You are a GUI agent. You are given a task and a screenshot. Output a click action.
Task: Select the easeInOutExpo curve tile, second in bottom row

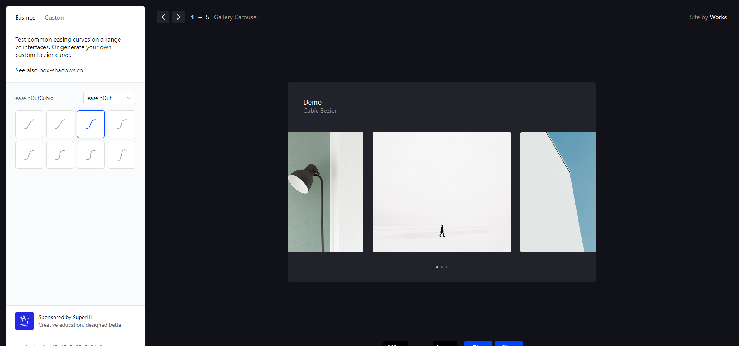point(60,155)
